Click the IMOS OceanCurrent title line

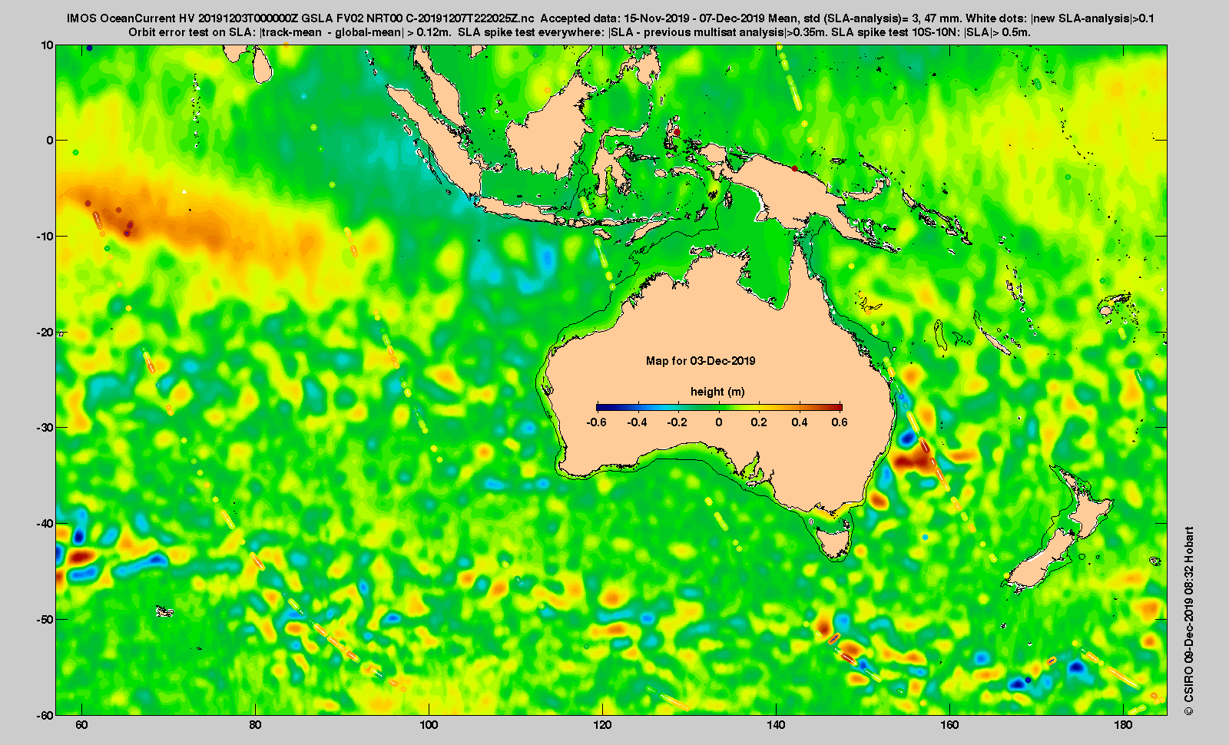tap(611, 18)
